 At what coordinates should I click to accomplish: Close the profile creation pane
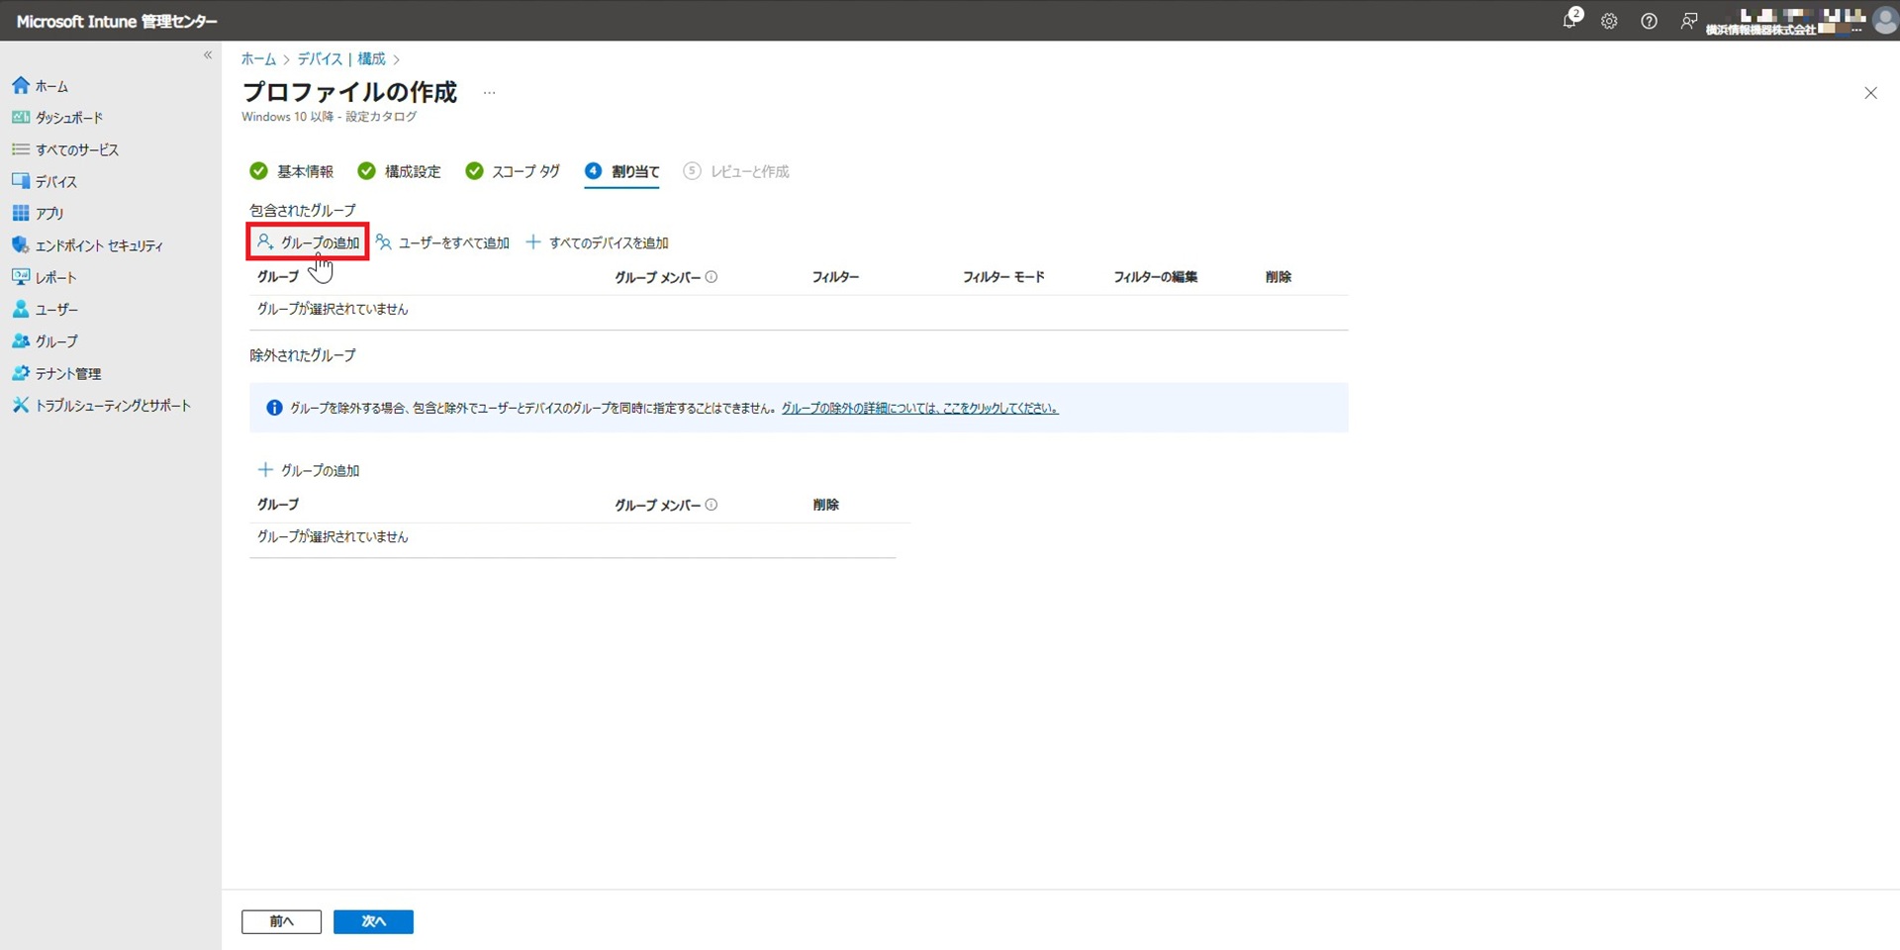click(1870, 93)
